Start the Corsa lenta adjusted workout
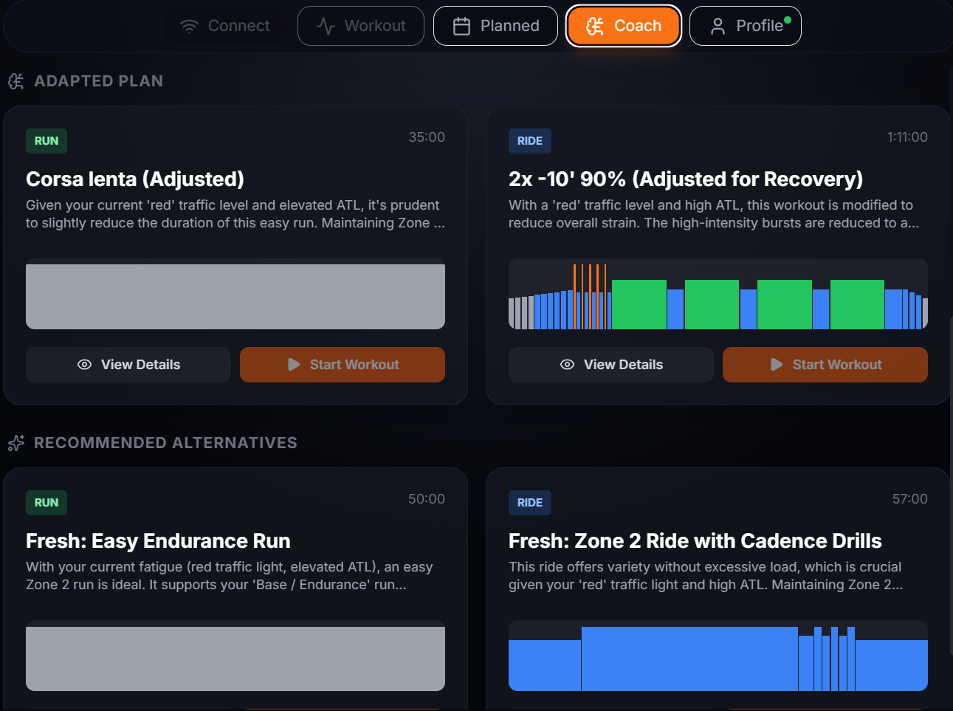The width and height of the screenshot is (953, 711). 342,364
